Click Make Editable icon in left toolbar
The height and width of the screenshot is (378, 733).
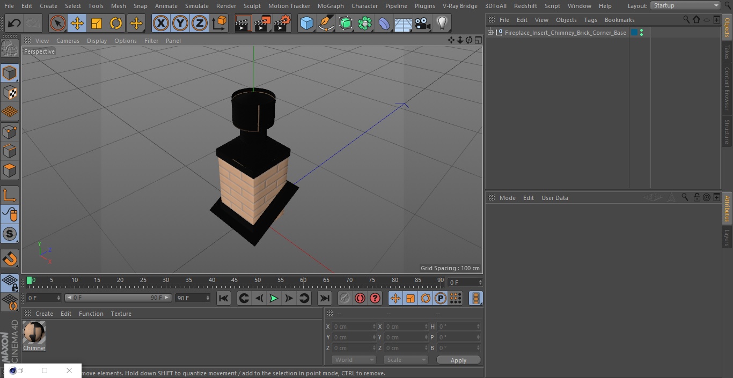coord(10,49)
